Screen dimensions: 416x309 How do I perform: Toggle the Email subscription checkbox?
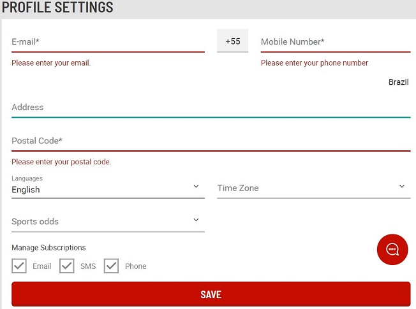coord(19,266)
